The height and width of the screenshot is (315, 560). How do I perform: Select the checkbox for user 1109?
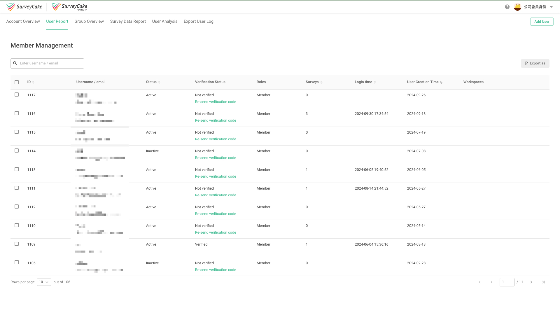pyautogui.click(x=17, y=244)
